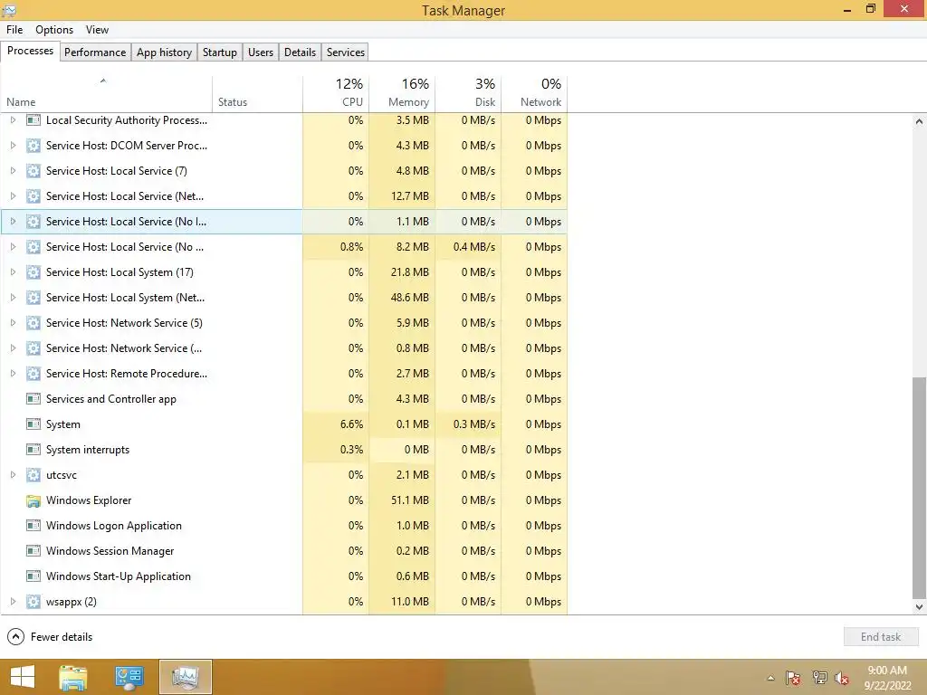The width and height of the screenshot is (927, 695).
Task: Click the System interrupts icon
Action: [33, 450]
